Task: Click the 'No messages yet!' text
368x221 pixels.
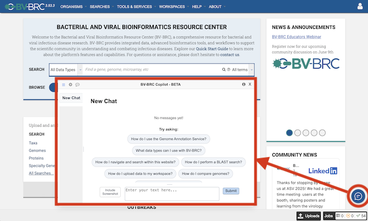Action: (x=169, y=118)
